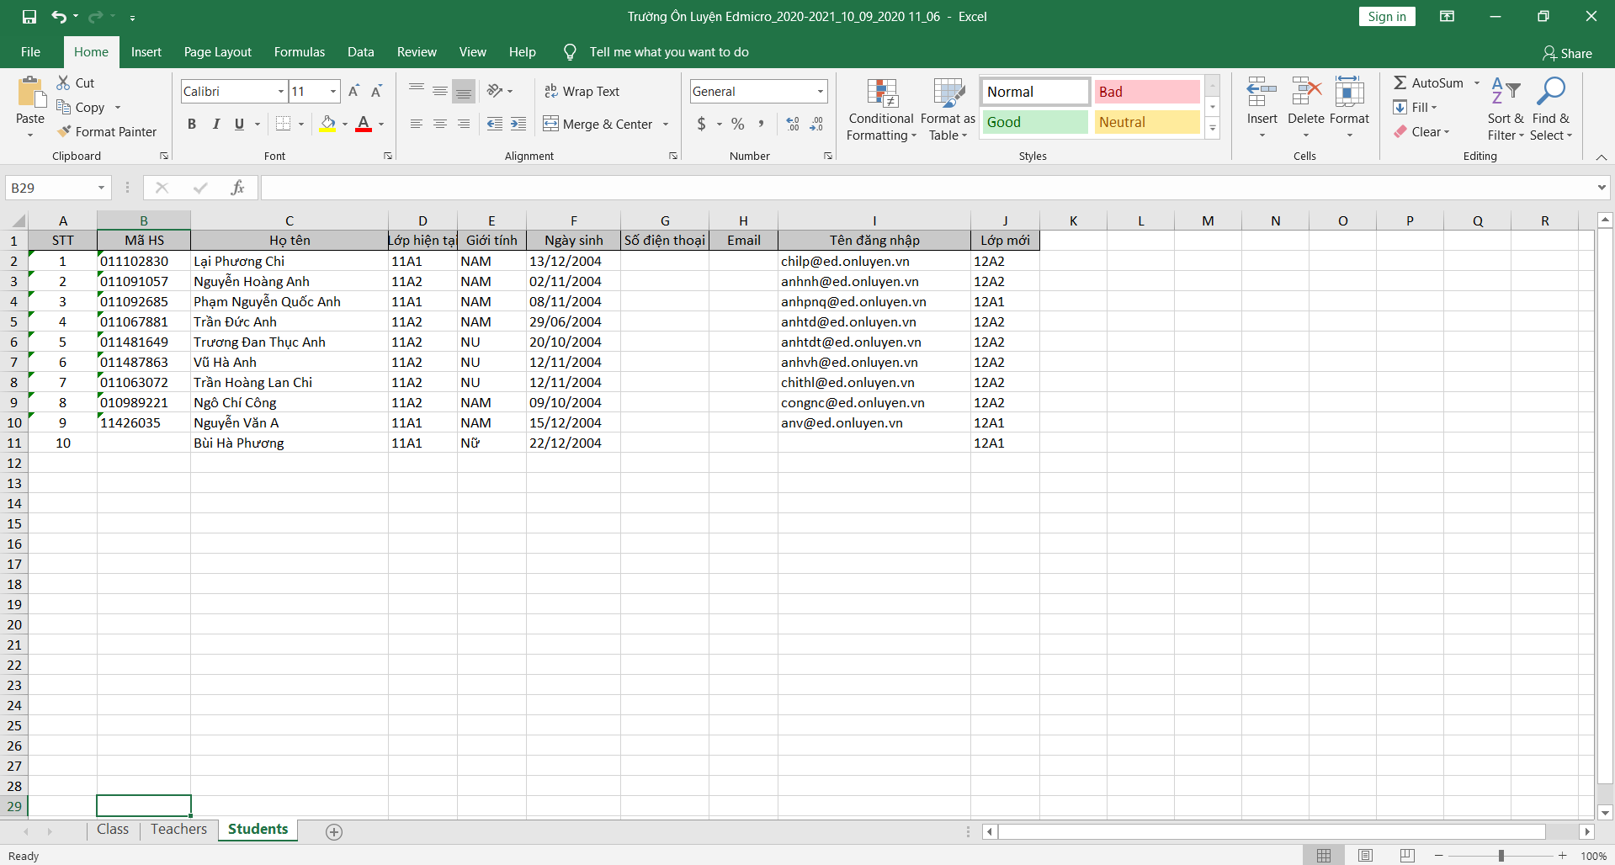Click the Format Painter brush
This screenshot has width=1615, height=865.
[107, 131]
